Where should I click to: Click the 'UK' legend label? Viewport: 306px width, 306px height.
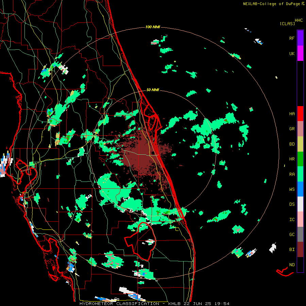click(292, 53)
